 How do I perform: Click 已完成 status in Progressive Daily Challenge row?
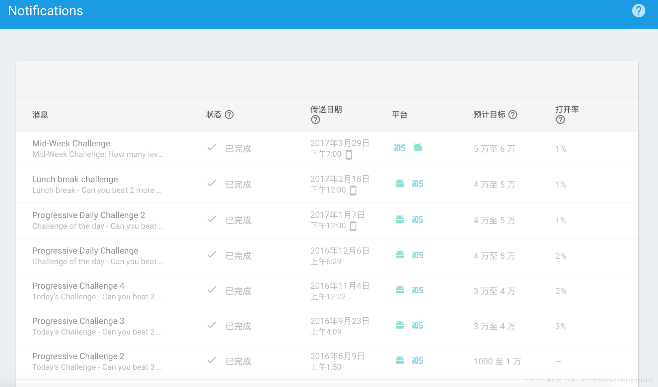click(238, 256)
